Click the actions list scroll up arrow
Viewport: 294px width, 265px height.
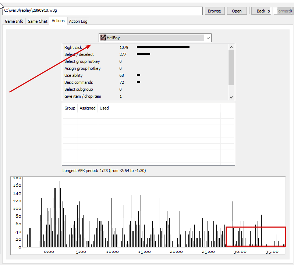pyautogui.click(x=231, y=47)
